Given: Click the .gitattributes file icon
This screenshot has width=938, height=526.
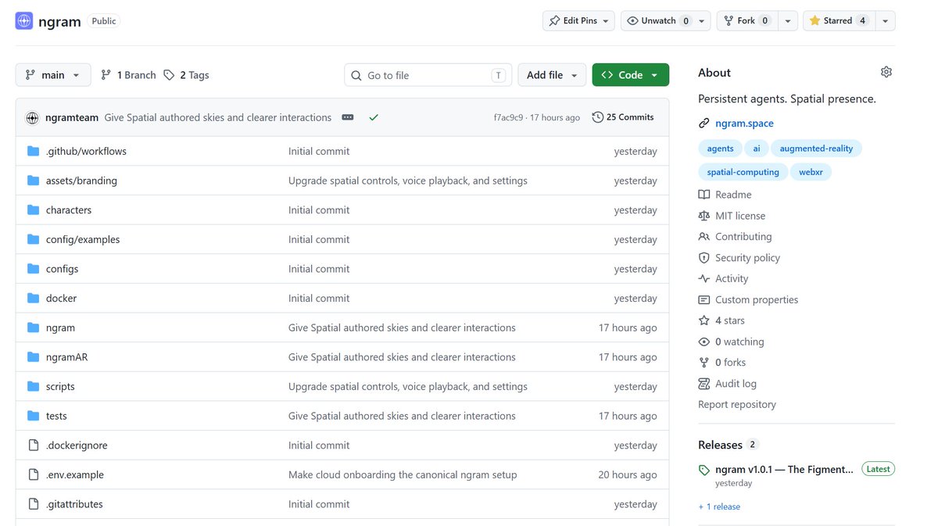Looking at the screenshot, I should pos(33,504).
